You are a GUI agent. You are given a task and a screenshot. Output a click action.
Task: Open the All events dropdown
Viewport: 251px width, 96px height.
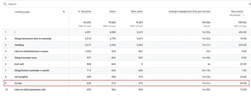pos(237,15)
